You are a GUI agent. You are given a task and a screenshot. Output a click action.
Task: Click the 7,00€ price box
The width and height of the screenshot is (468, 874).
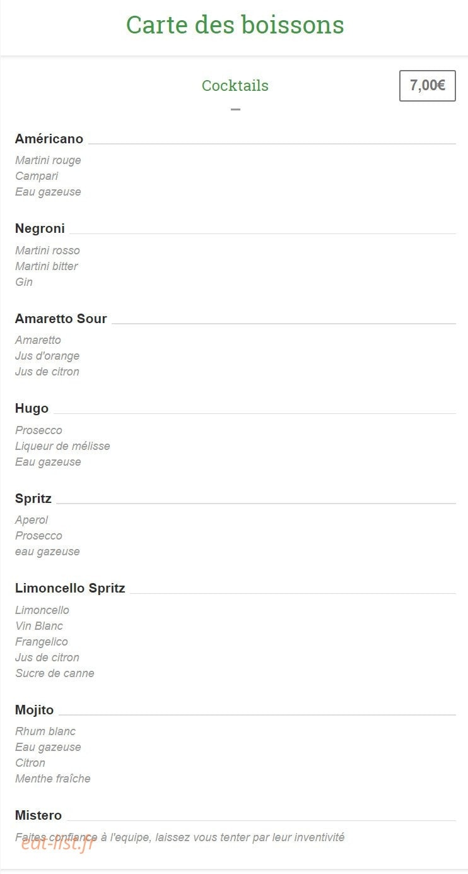[428, 86]
